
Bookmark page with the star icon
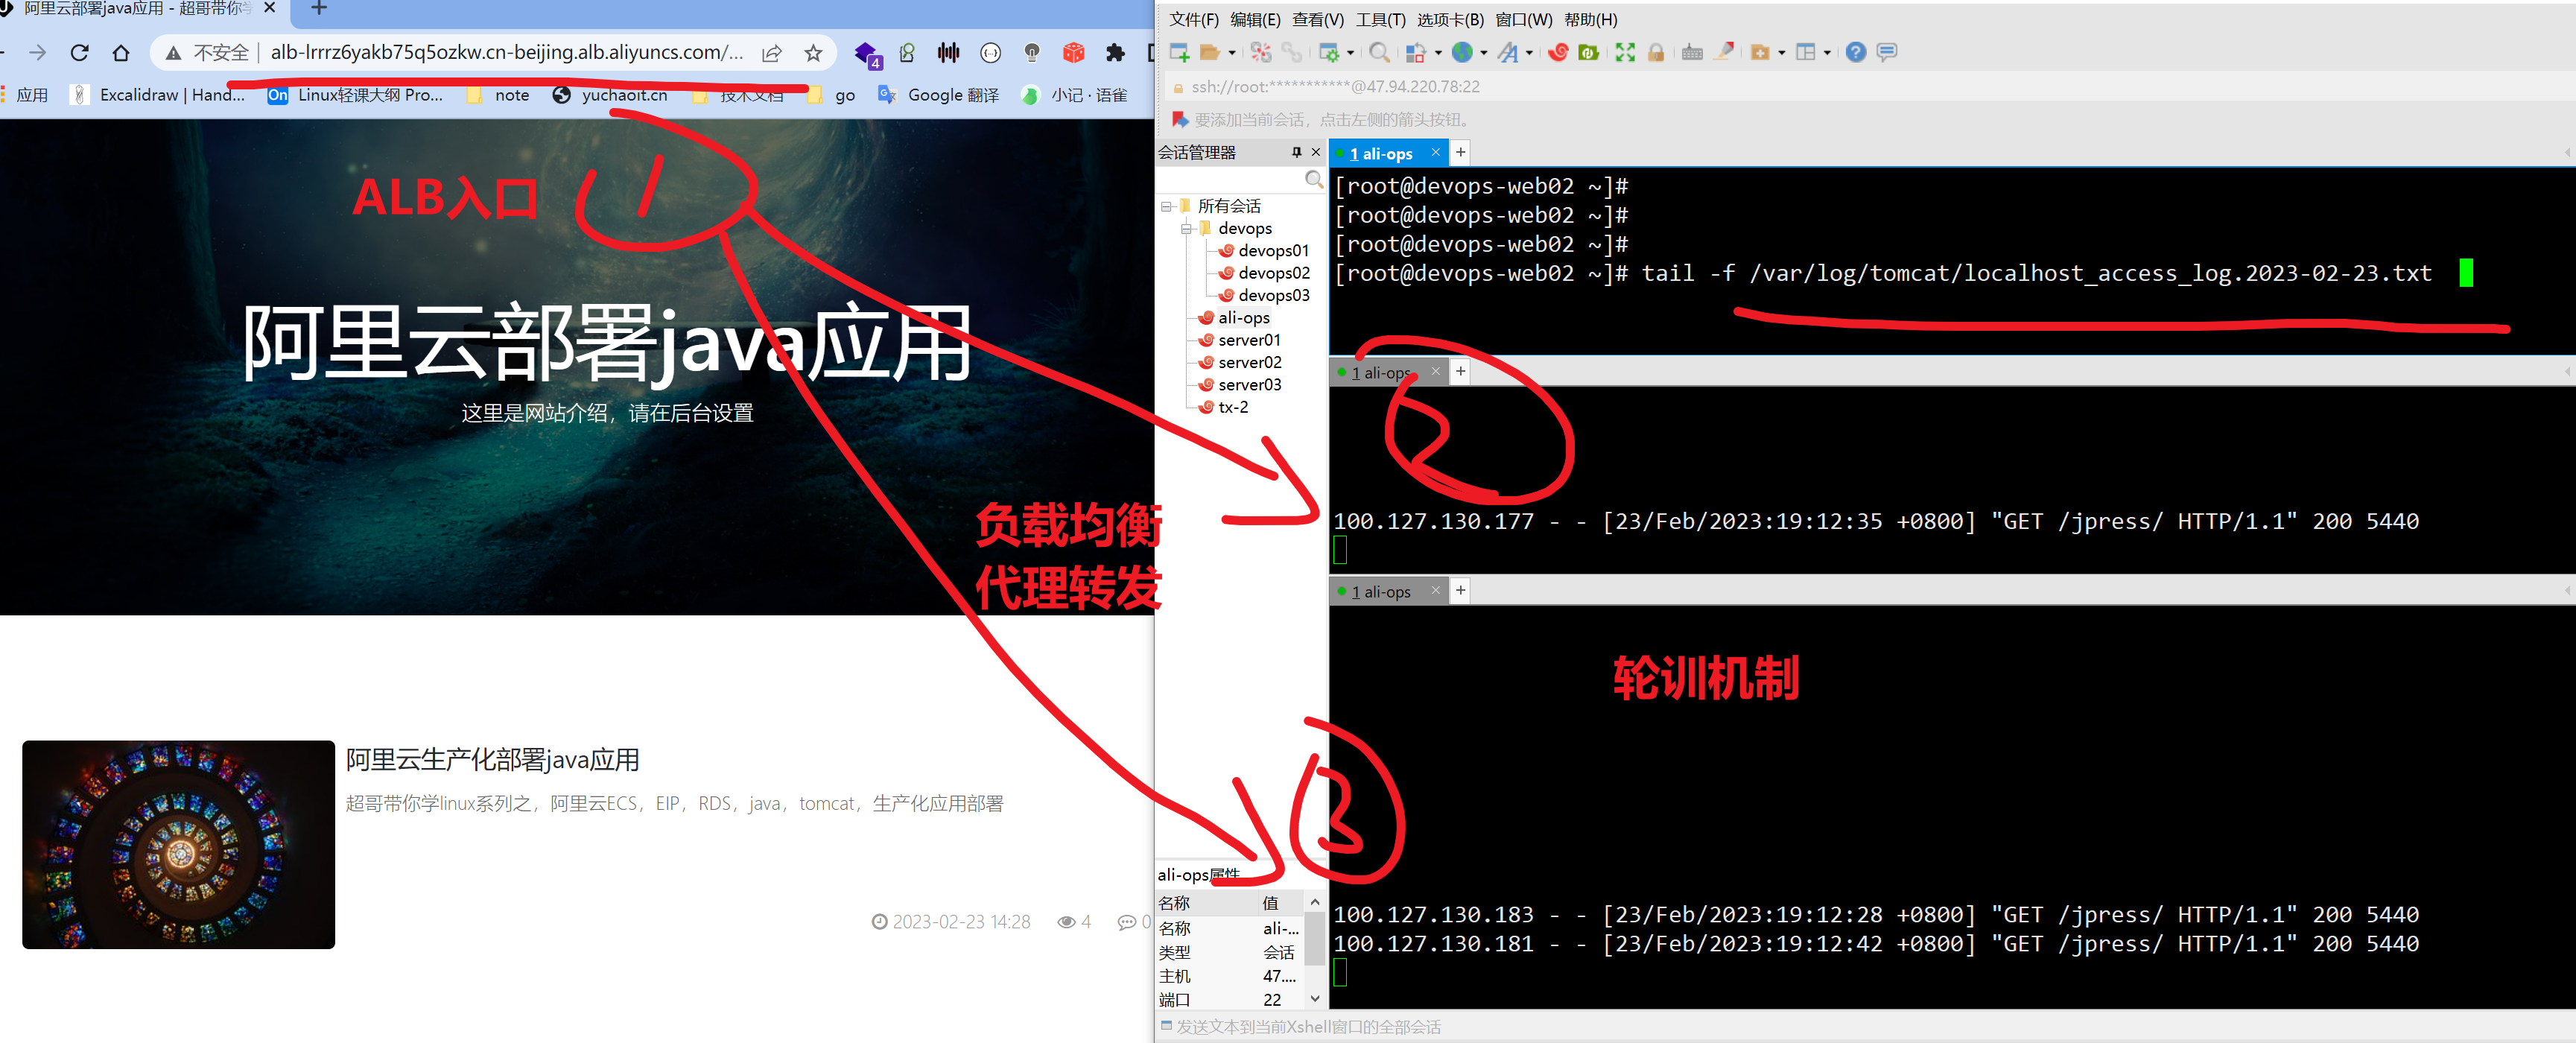click(813, 53)
